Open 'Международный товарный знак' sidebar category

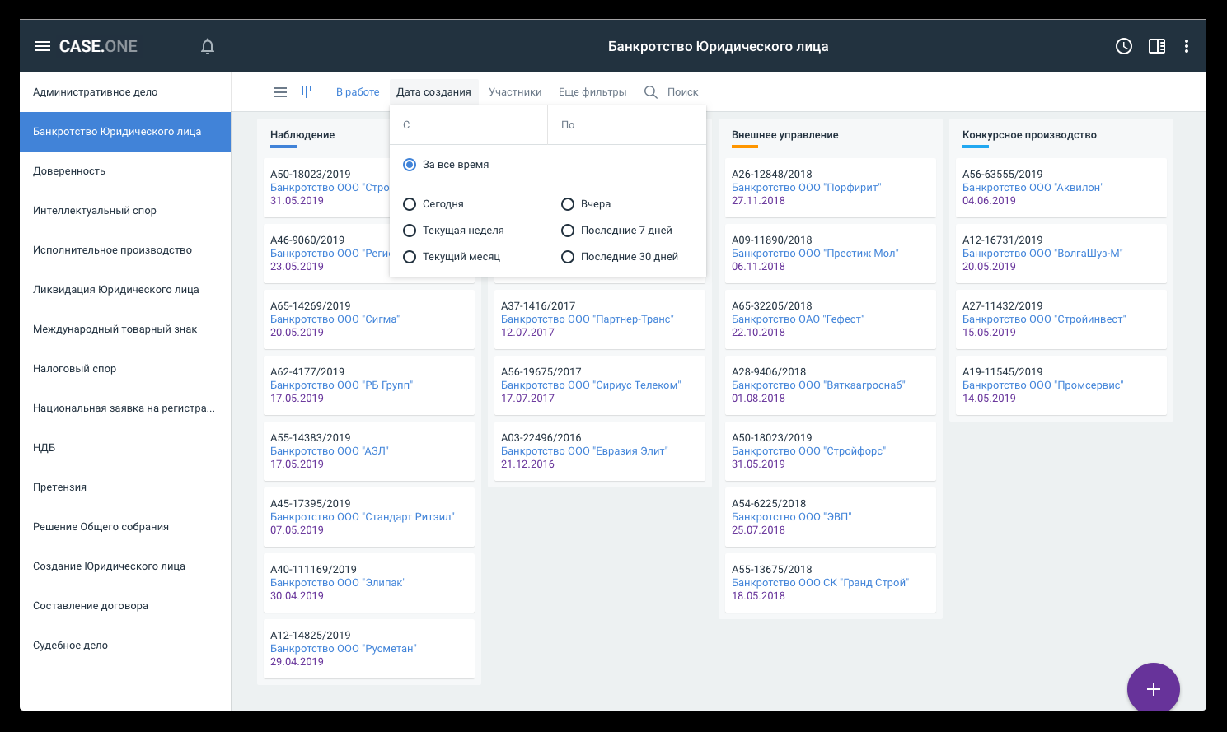(125, 329)
